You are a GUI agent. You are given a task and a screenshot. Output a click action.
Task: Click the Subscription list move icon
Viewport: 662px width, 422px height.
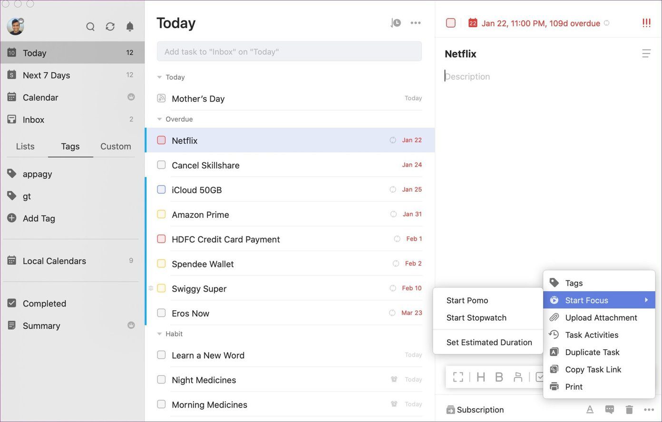450,410
